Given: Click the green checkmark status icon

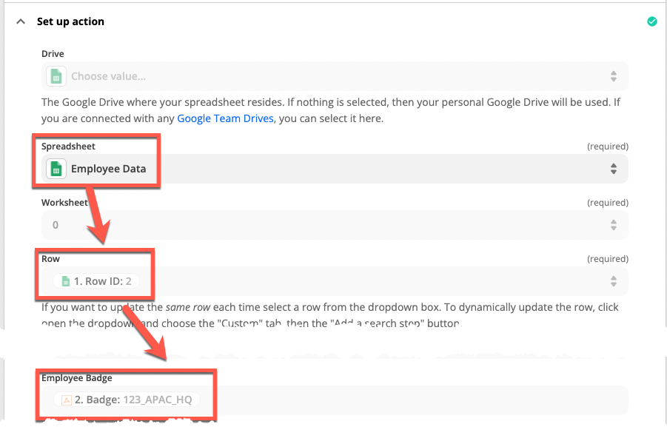Looking at the screenshot, I should click(x=651, y=21).
